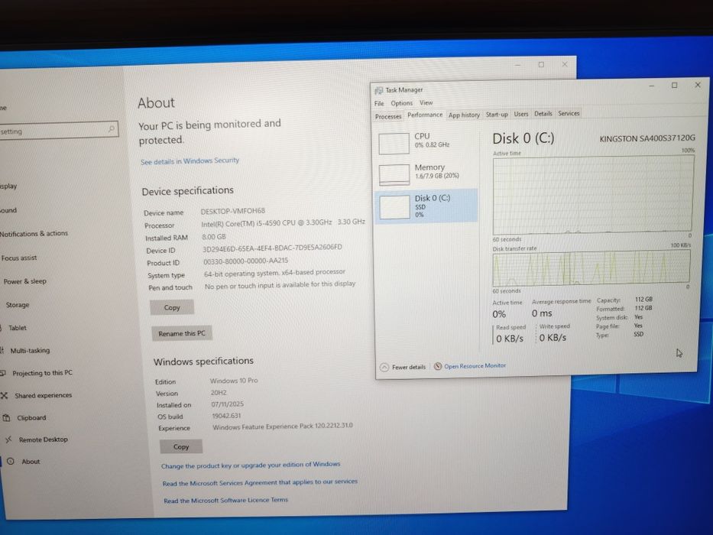The image size is (713, 535).
Task: Close the Settings window
Action: (x=564, y=65)
